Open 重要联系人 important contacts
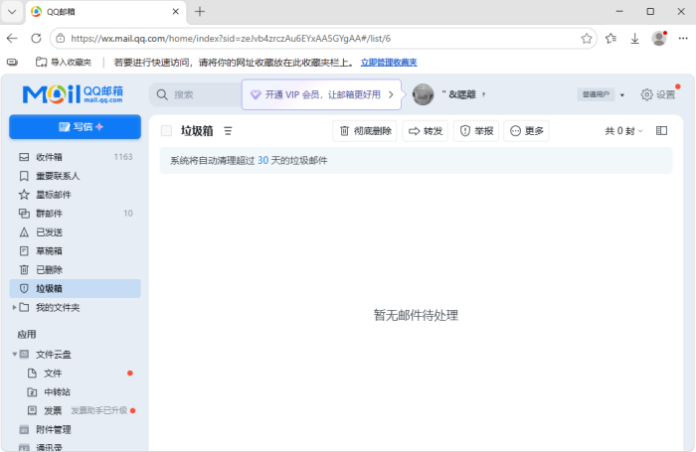This screenshot has height=452, width=696. click(x=75, y=176)
